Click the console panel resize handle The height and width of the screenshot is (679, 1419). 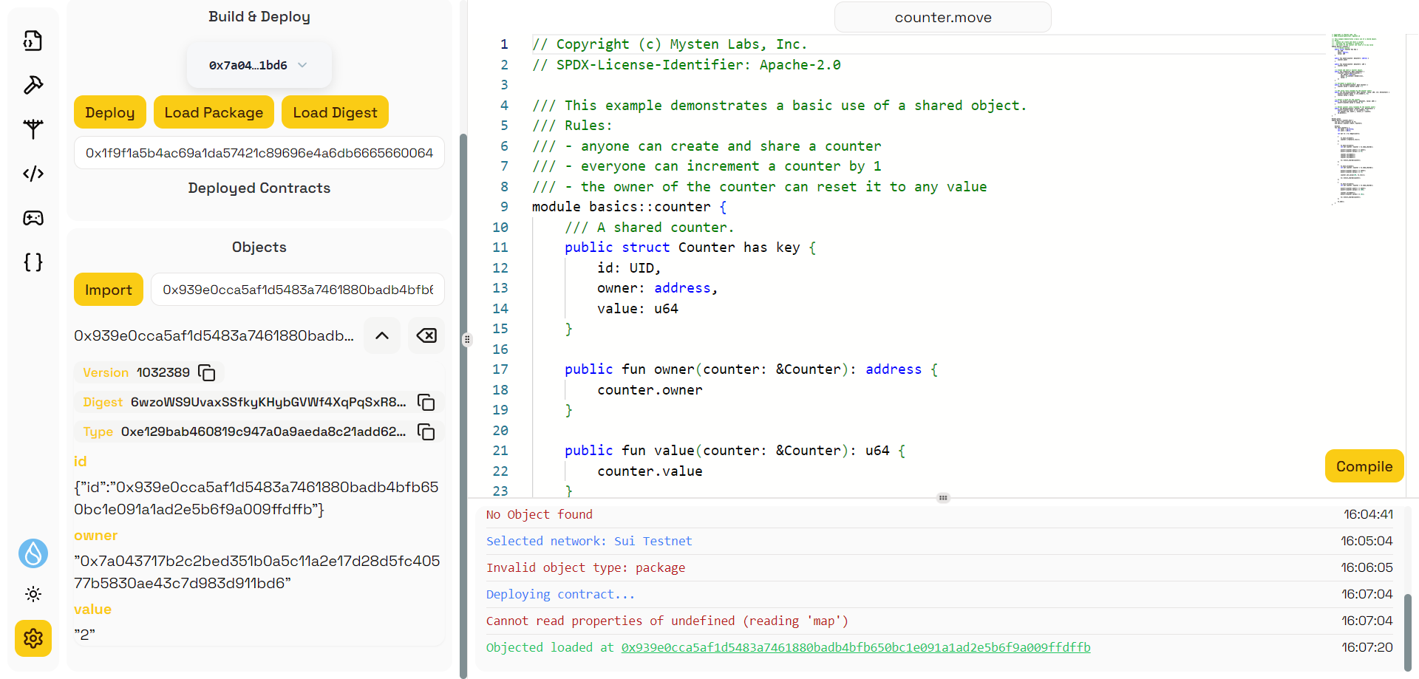tap(943, 498)
